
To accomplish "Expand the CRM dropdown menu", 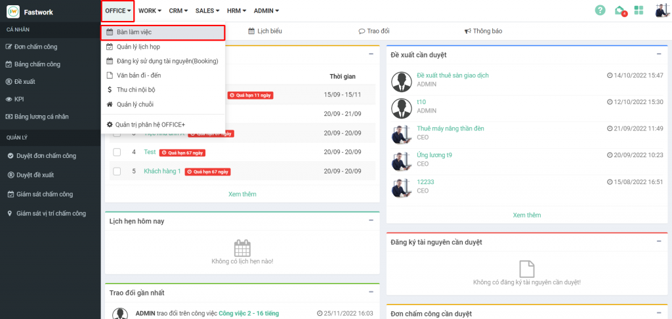I will [x=178, y=10].
